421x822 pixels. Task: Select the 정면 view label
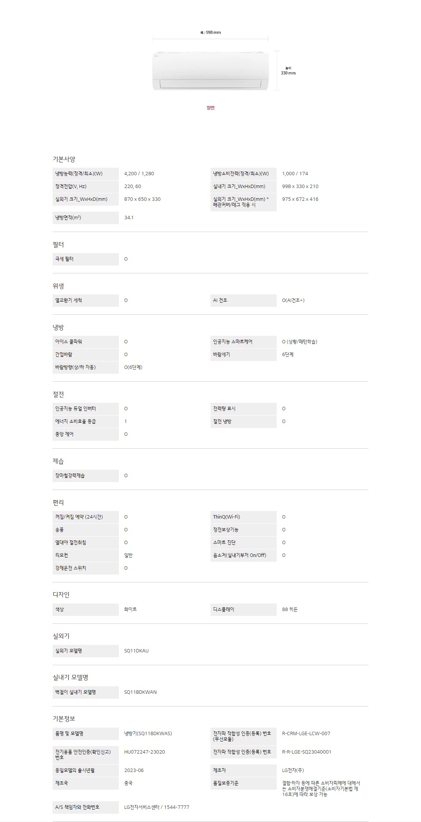coord(210,108)
